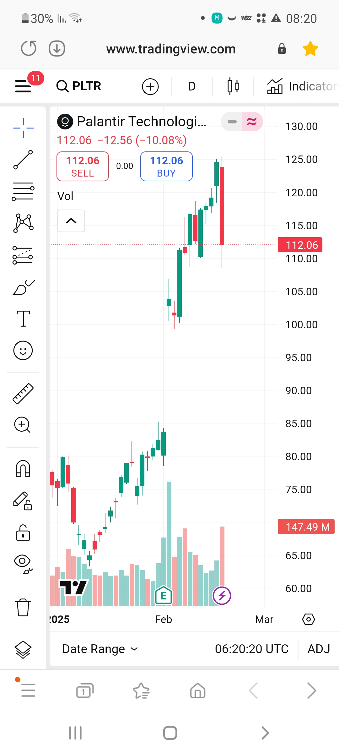Viewport: 339px width, 754px height.
Task: Change the D timeframe interval
Action: (x=192, y=86)
